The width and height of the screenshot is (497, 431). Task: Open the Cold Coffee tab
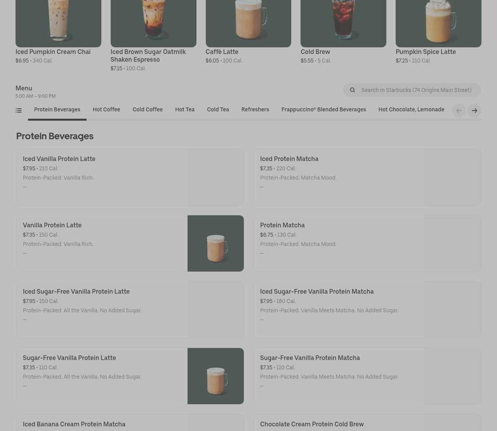[148, 110]
